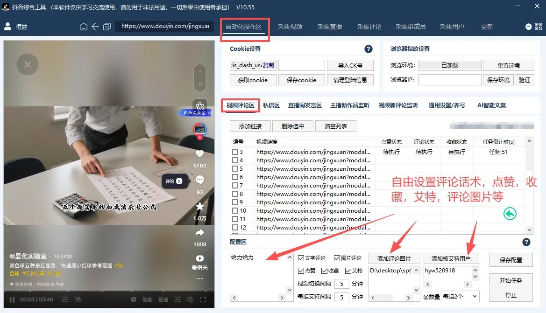Check the box for row 3
The height and width of the screenshot is (313, 546).
tap(235, 152)
